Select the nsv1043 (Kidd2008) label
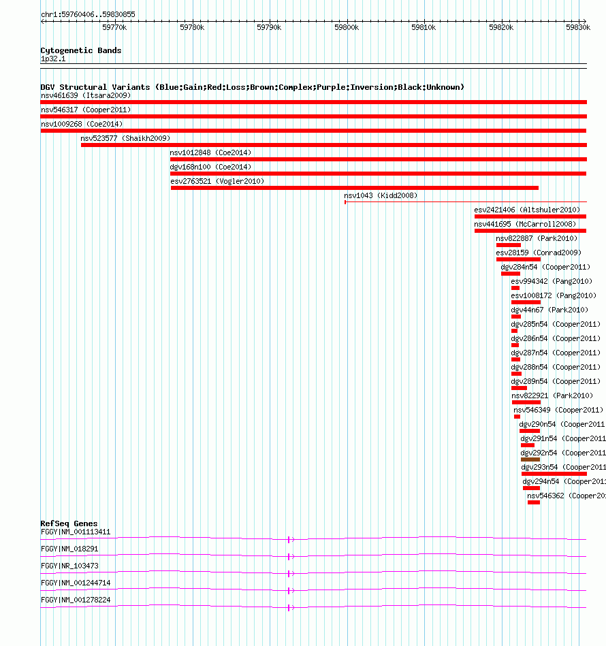606x646 pixels. (x=381, y=195)
